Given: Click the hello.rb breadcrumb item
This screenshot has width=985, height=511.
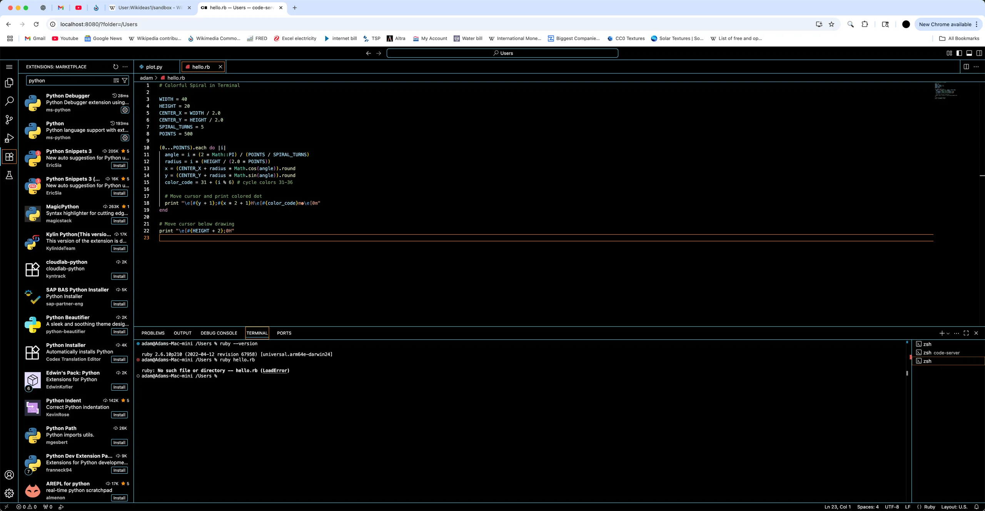Looking at the screenshot, I should pyautogui.click(x=173, y=78).
